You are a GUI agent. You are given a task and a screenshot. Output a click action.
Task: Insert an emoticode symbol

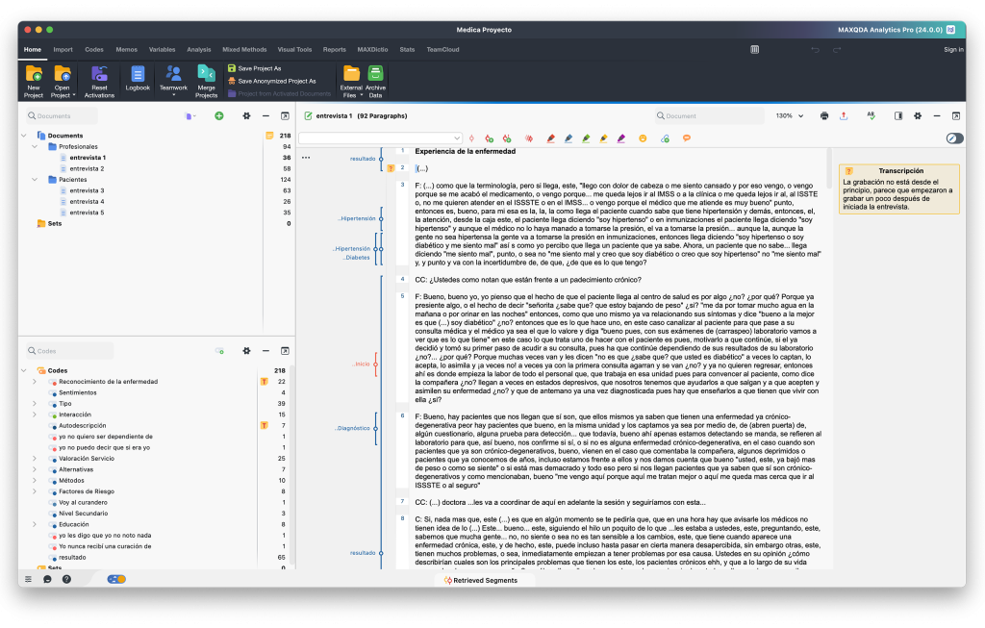[643, 138]
